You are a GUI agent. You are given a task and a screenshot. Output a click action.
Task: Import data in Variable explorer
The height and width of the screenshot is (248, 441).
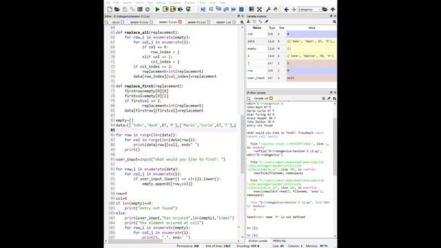[249, 21]
